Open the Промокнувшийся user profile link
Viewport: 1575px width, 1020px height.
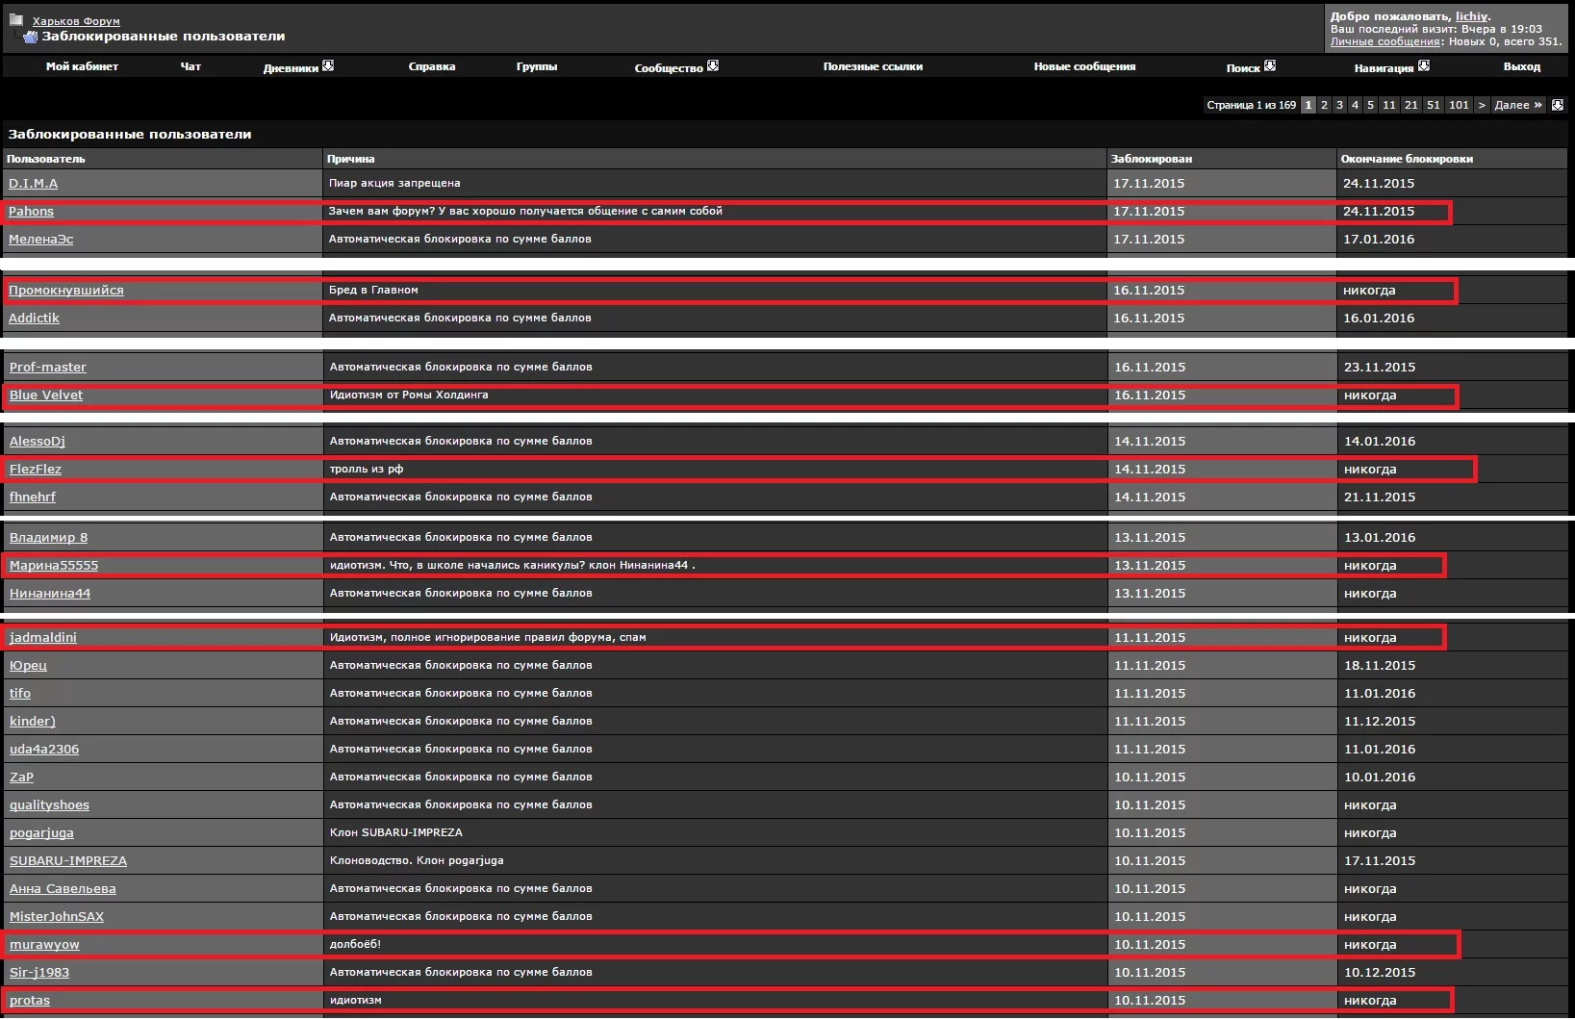tap(66, 290)
